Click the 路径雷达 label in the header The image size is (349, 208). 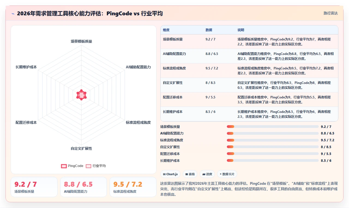[330, 13]
